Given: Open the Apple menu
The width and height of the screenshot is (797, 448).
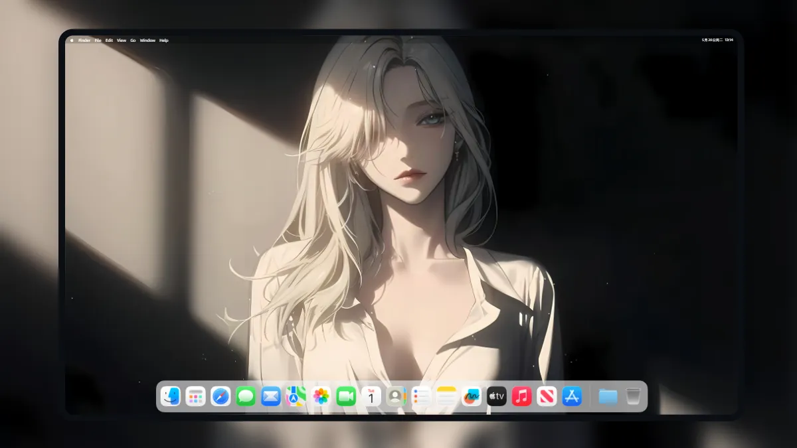Looking at the screenshot, I should click(x=72, y=40).
